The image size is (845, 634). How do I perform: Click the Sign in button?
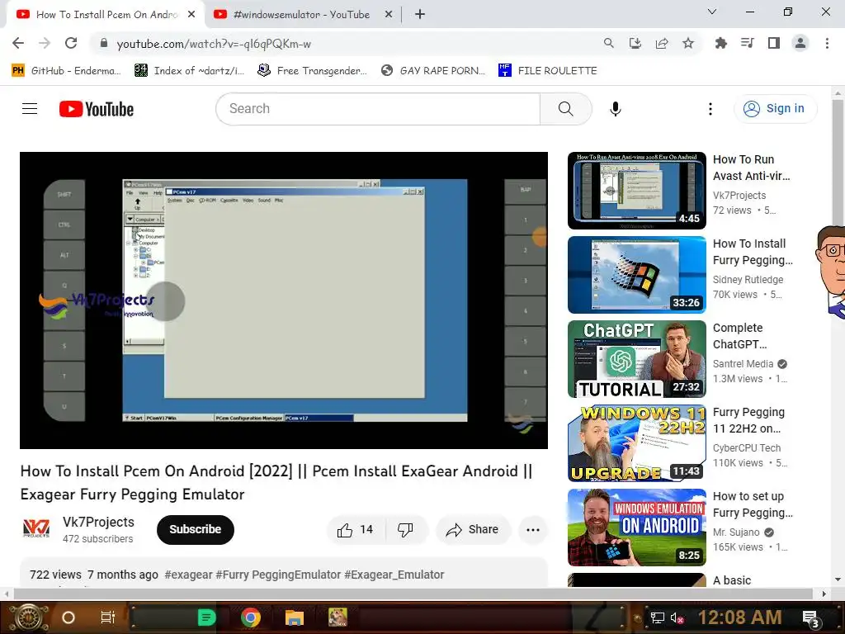775,108
